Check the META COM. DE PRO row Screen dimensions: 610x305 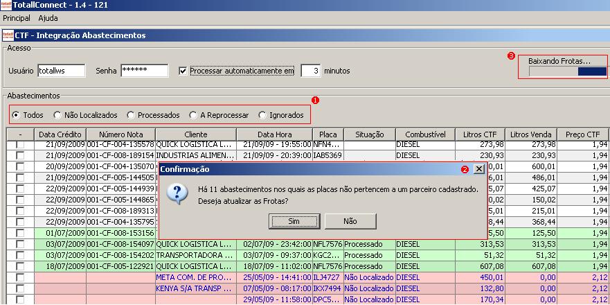(20, 277)
